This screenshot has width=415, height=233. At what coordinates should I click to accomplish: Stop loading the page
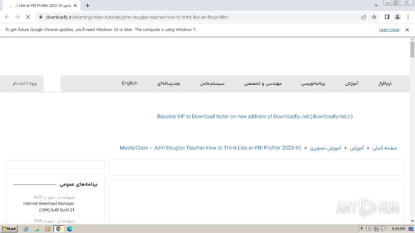(28, 17)
